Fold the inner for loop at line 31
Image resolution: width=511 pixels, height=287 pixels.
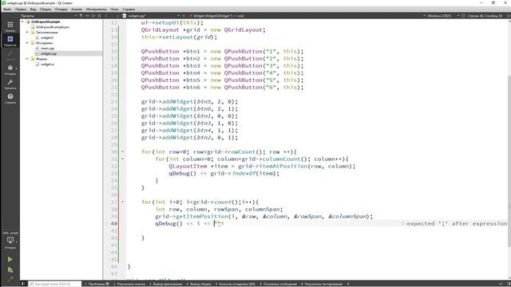(122, 159)
